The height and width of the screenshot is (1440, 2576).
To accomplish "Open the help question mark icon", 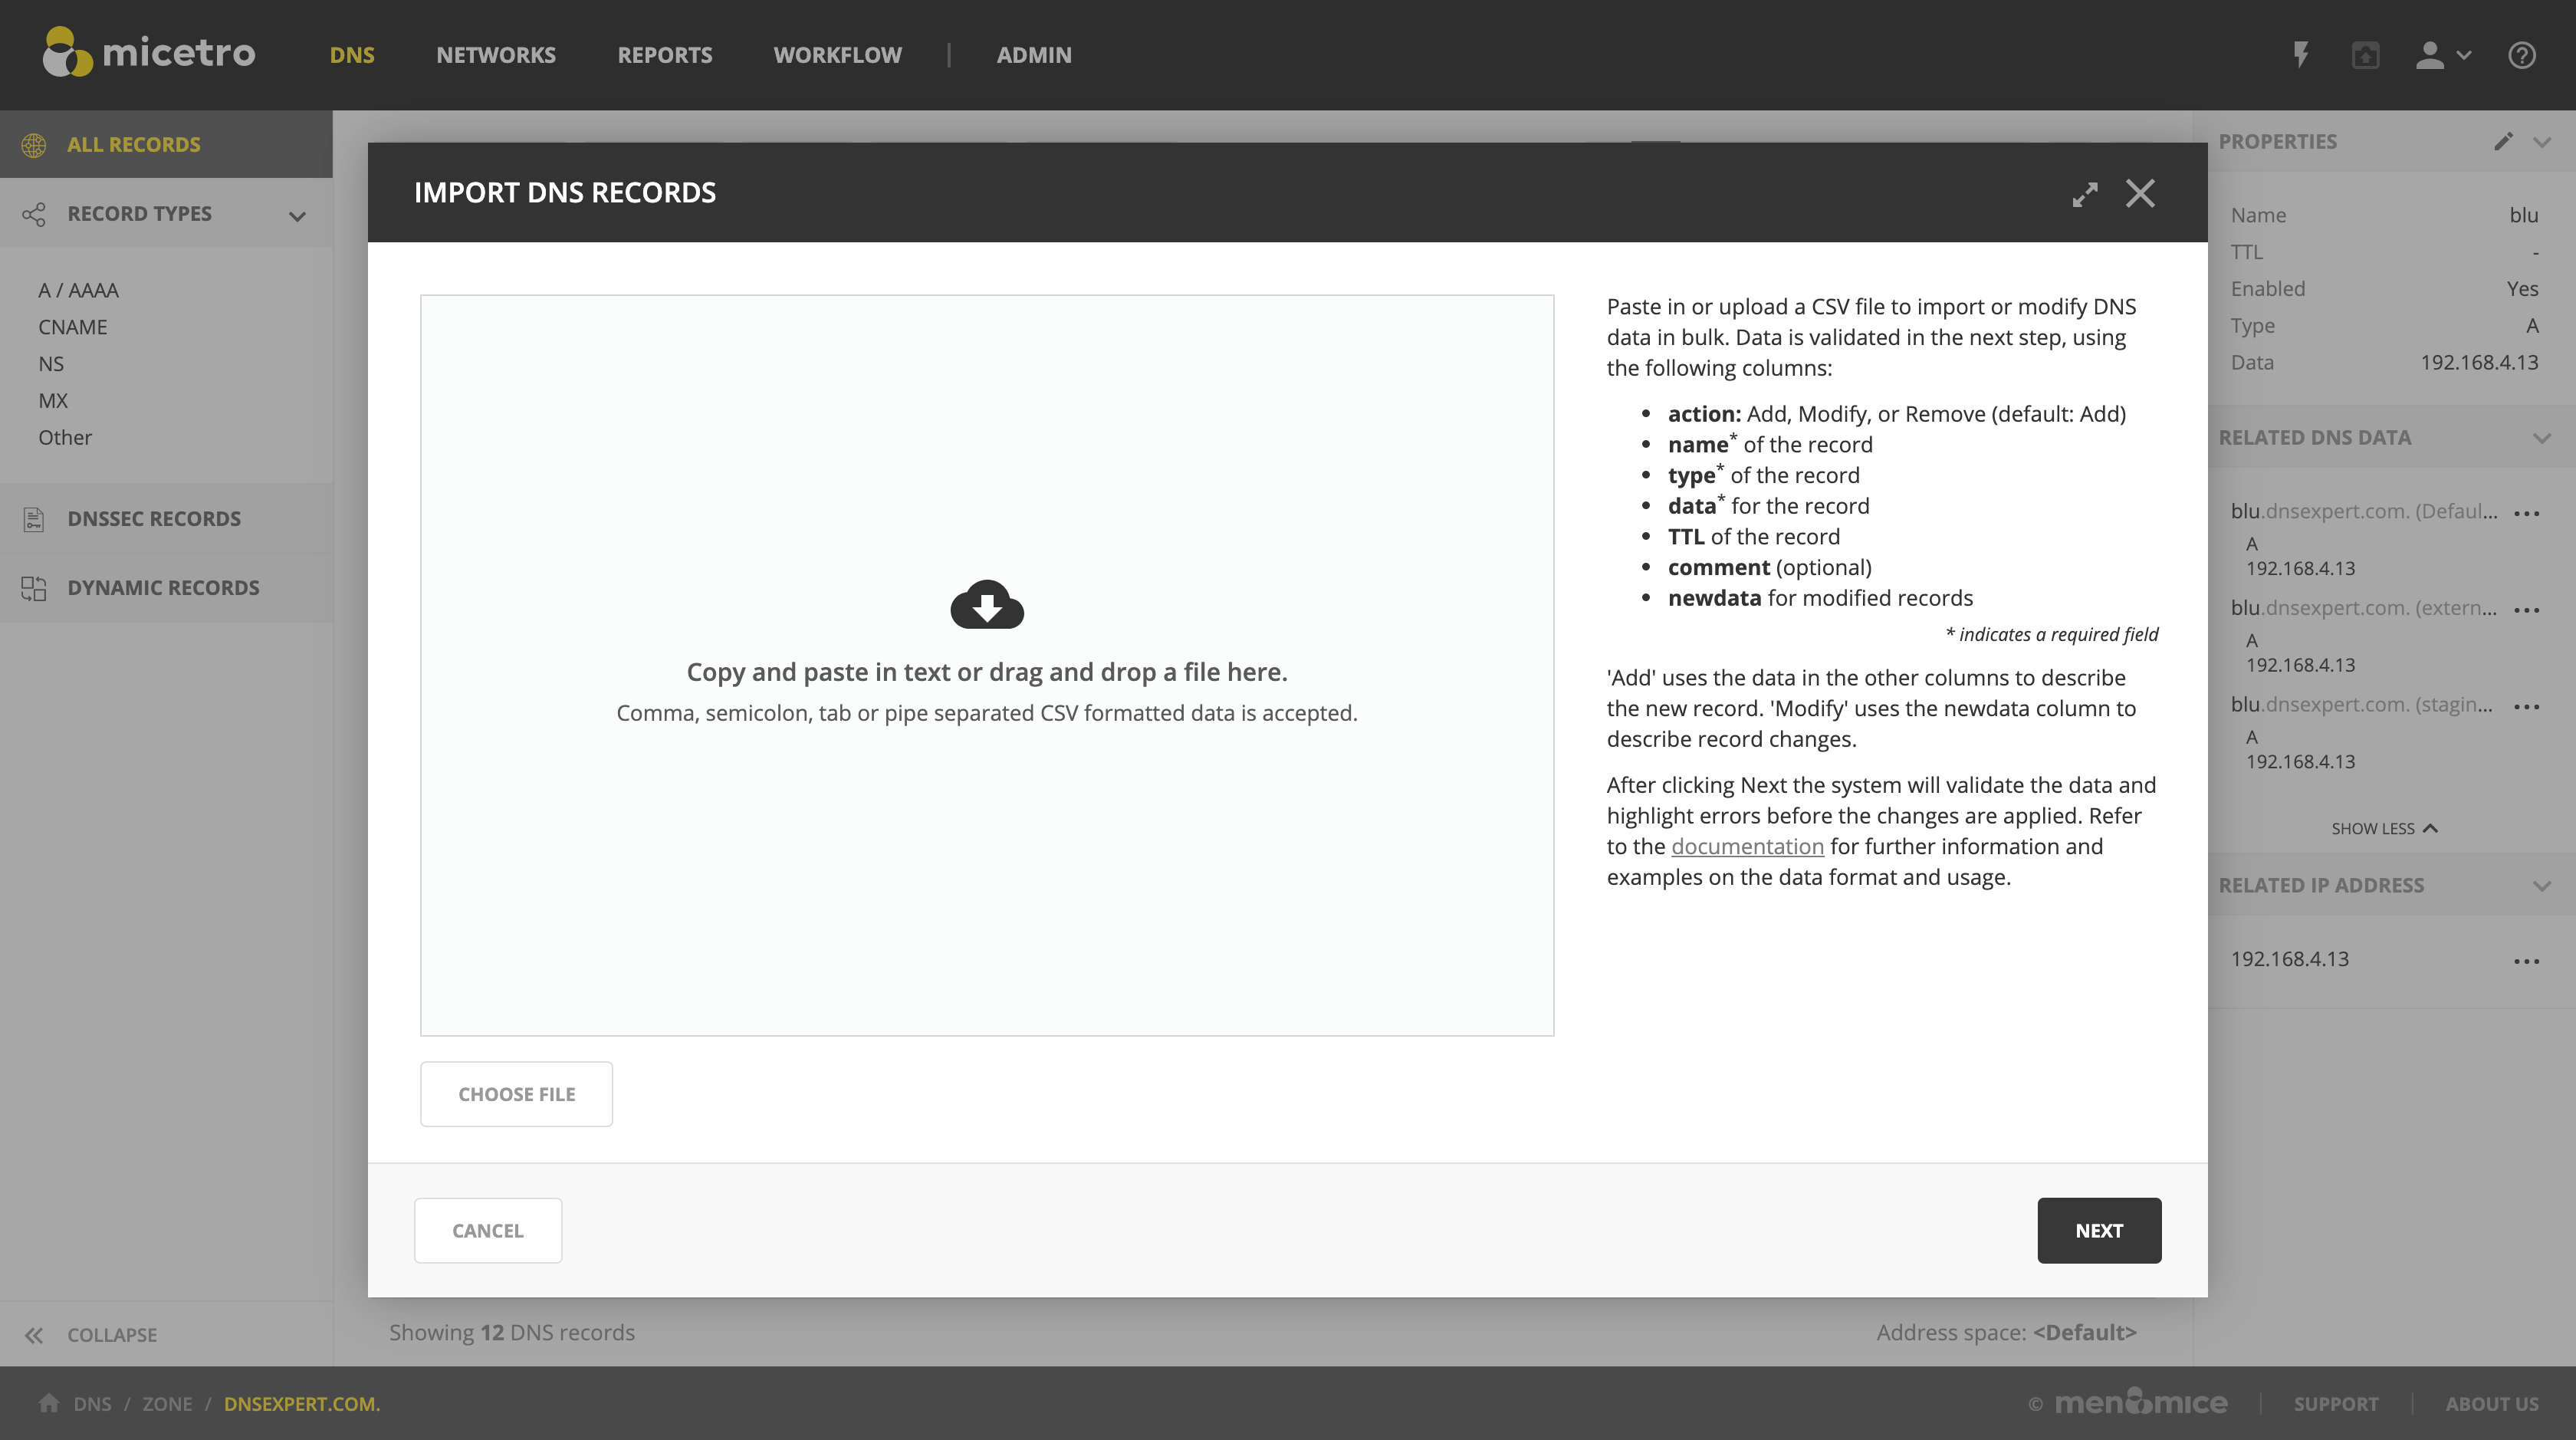I will click(x=2521, y=55).
